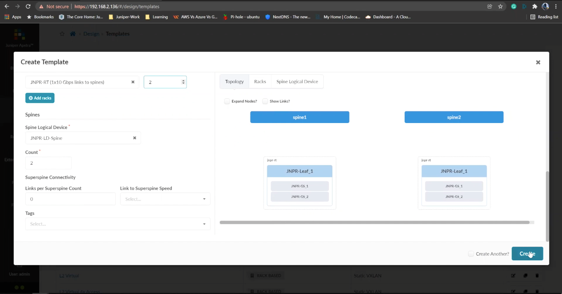The image size is (562, 294).
Task: Bookmark this page with the star
Action: tap(501, 6)
